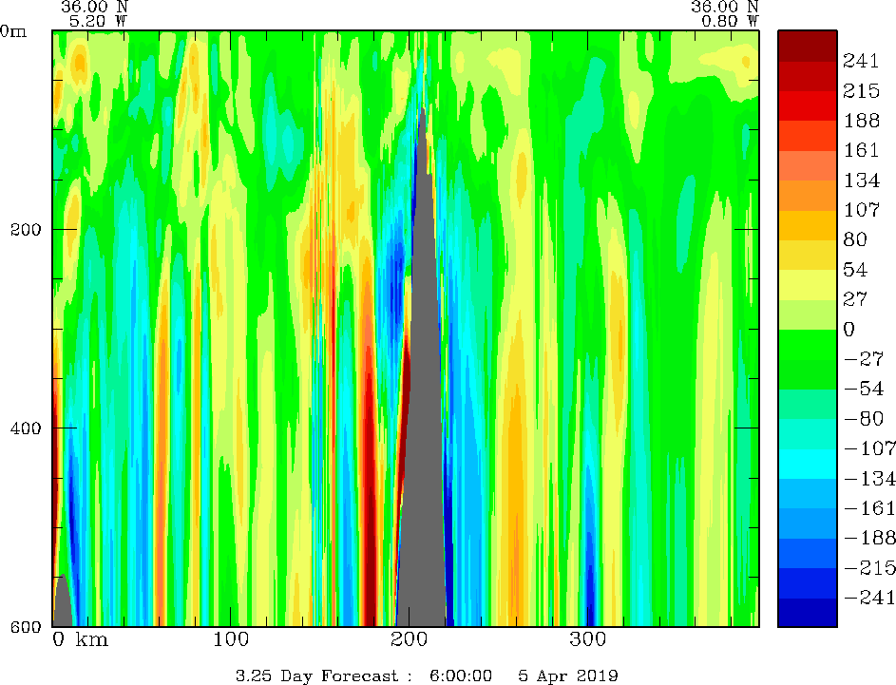Click the colorbar label -161

(x=869, y=508)
